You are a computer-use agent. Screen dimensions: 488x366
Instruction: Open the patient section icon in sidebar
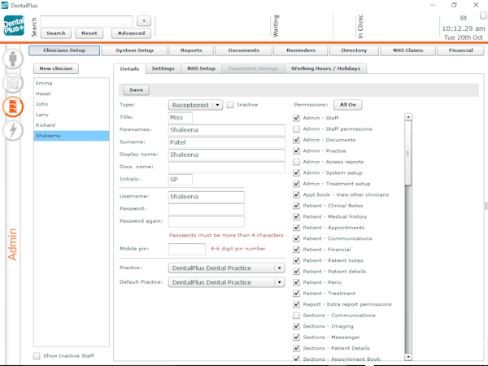tap(13, 59)
